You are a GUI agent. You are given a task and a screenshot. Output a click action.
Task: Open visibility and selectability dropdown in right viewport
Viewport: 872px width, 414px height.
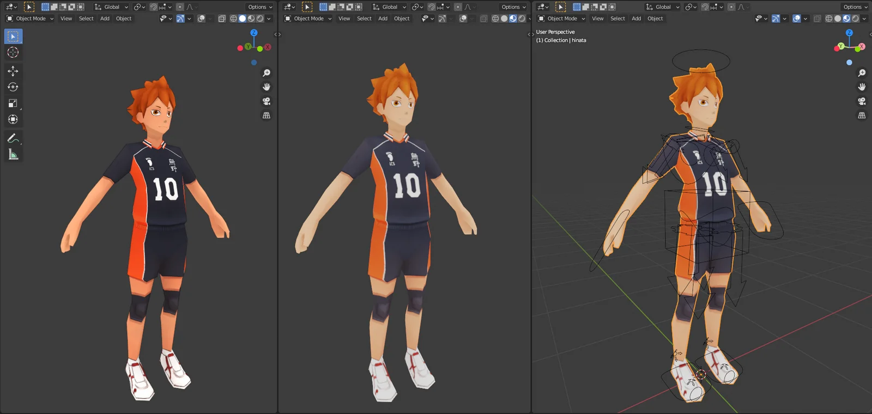[x=761, y=19]
